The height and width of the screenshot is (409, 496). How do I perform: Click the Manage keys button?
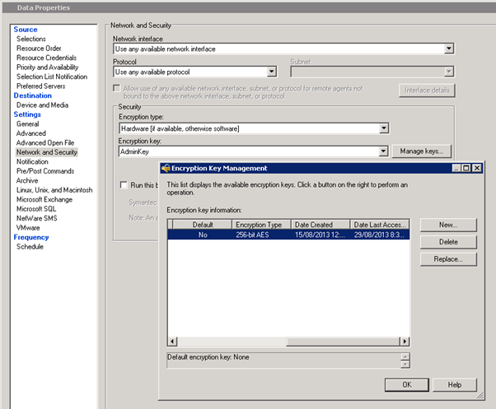(423, 151)
